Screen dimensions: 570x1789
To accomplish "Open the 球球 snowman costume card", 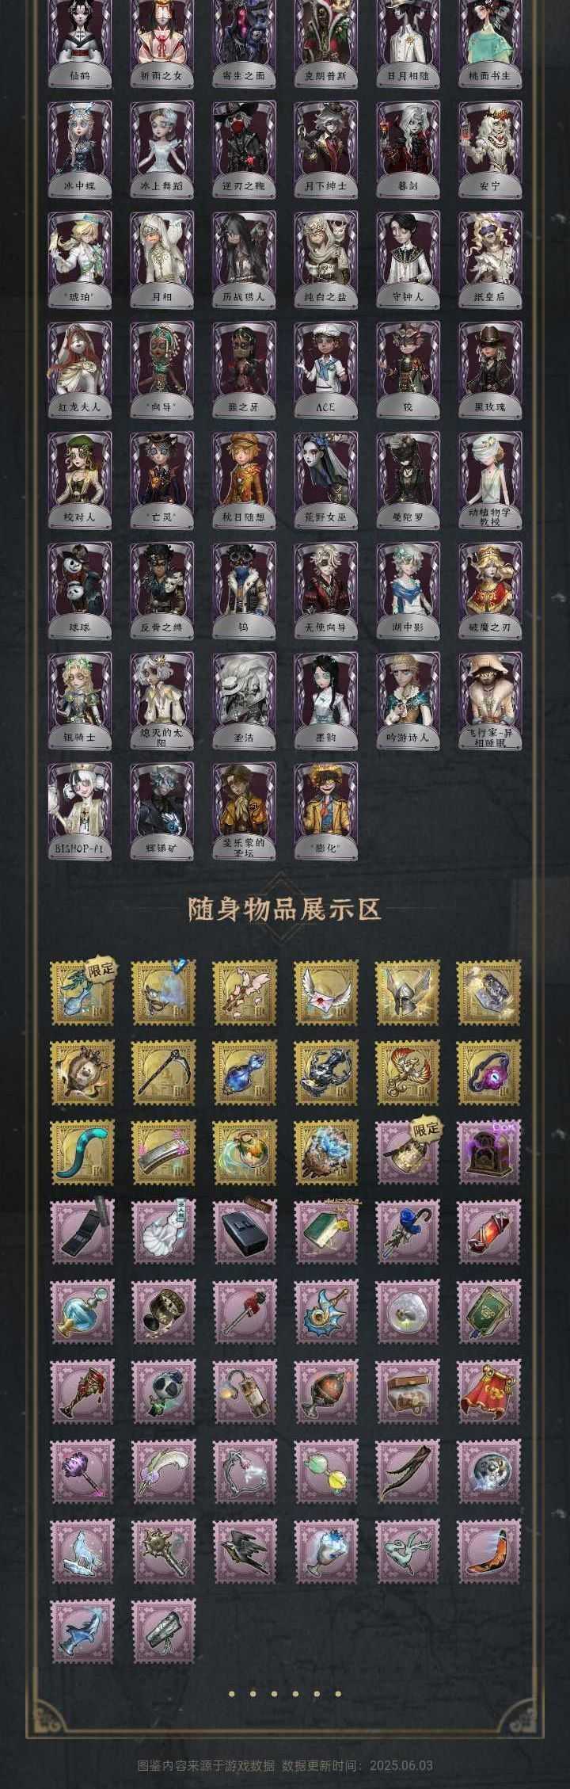I will coord(80,589).
